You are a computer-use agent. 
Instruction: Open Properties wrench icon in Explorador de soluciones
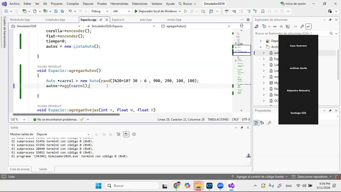[302, 26]
